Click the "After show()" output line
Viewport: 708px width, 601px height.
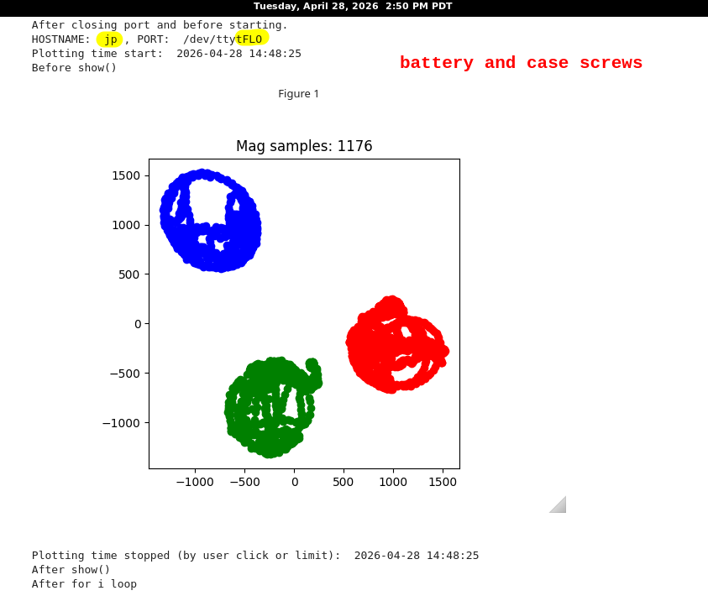[71, 570]
